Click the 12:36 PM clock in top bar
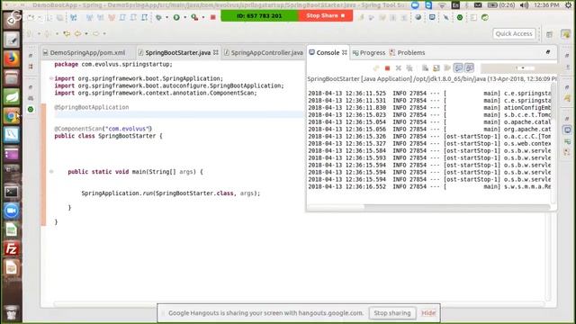The width and height of the screenshot is (576, 324). (546, 5)
